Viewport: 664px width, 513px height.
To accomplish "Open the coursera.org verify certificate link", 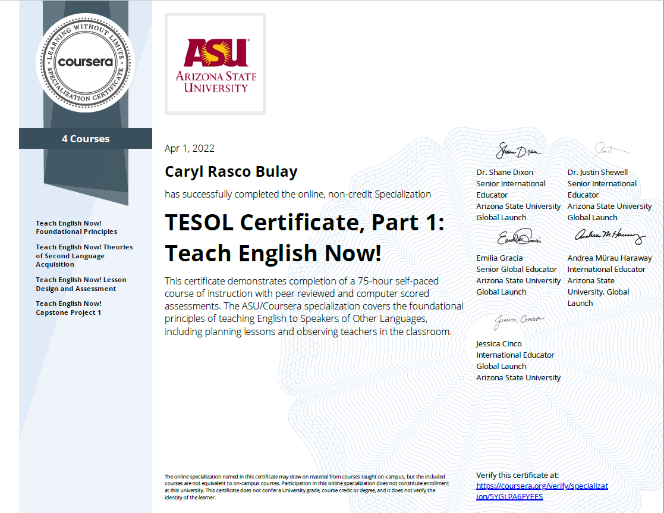I will (542, 491).
